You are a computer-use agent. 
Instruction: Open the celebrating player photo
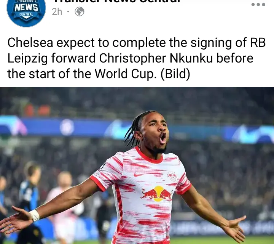point(137,165)
